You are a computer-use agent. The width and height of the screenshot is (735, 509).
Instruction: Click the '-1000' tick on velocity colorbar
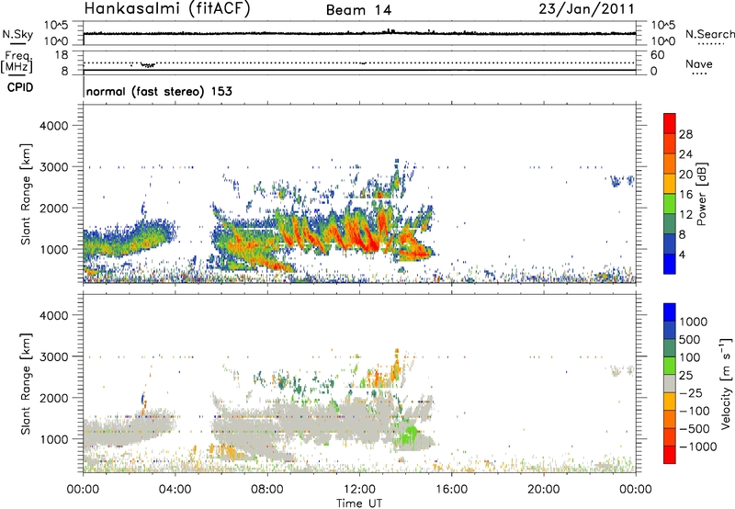pos(697,447)
